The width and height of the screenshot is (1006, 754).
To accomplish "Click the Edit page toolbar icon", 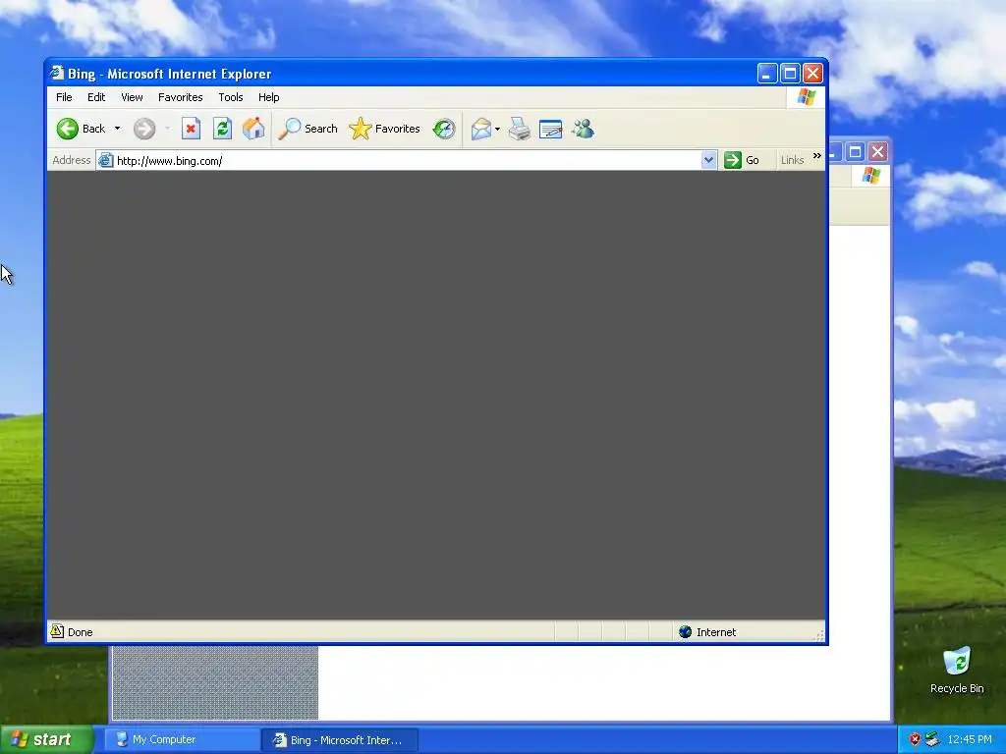I will [550, 129].
